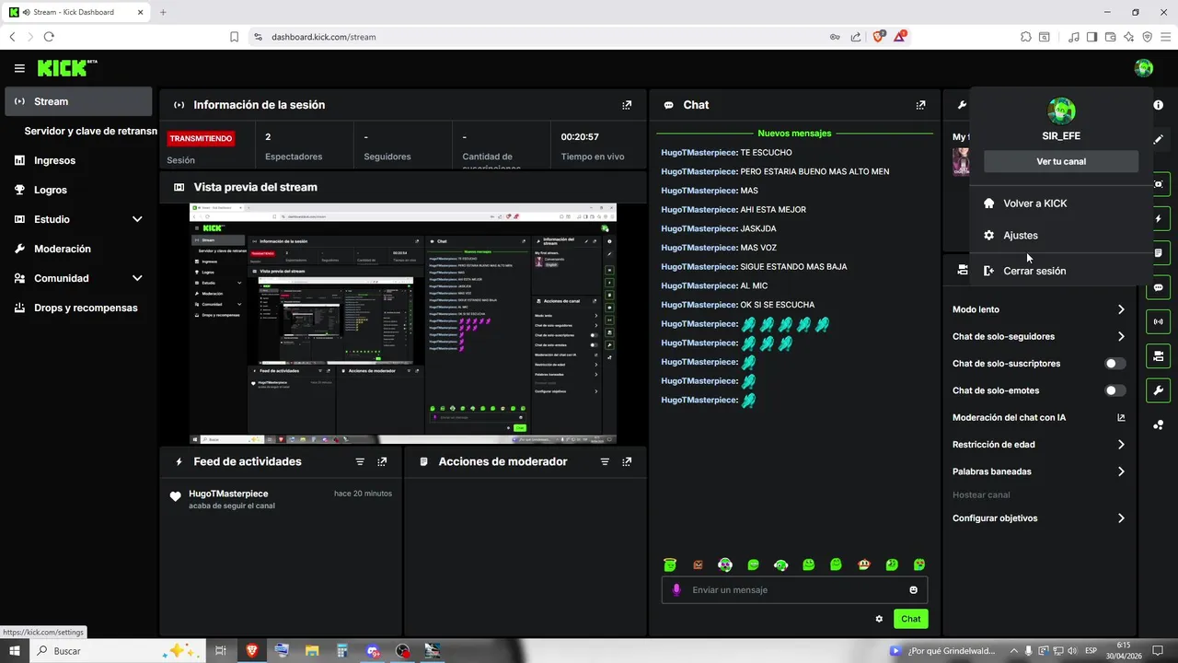Screen dimensions: 1178x663
Task: Insert the red-hat mushroom emote
Action: (x=864, y=564)
